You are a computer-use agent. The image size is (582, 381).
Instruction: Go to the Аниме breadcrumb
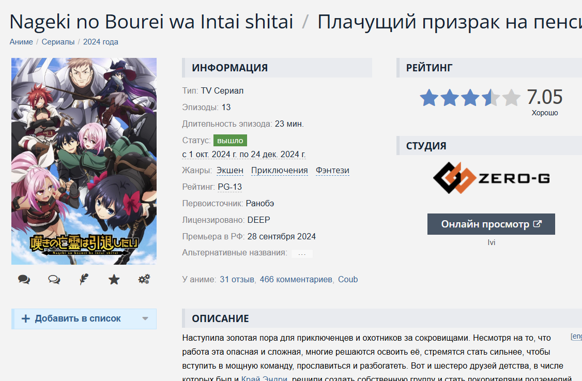pos(21,42)
